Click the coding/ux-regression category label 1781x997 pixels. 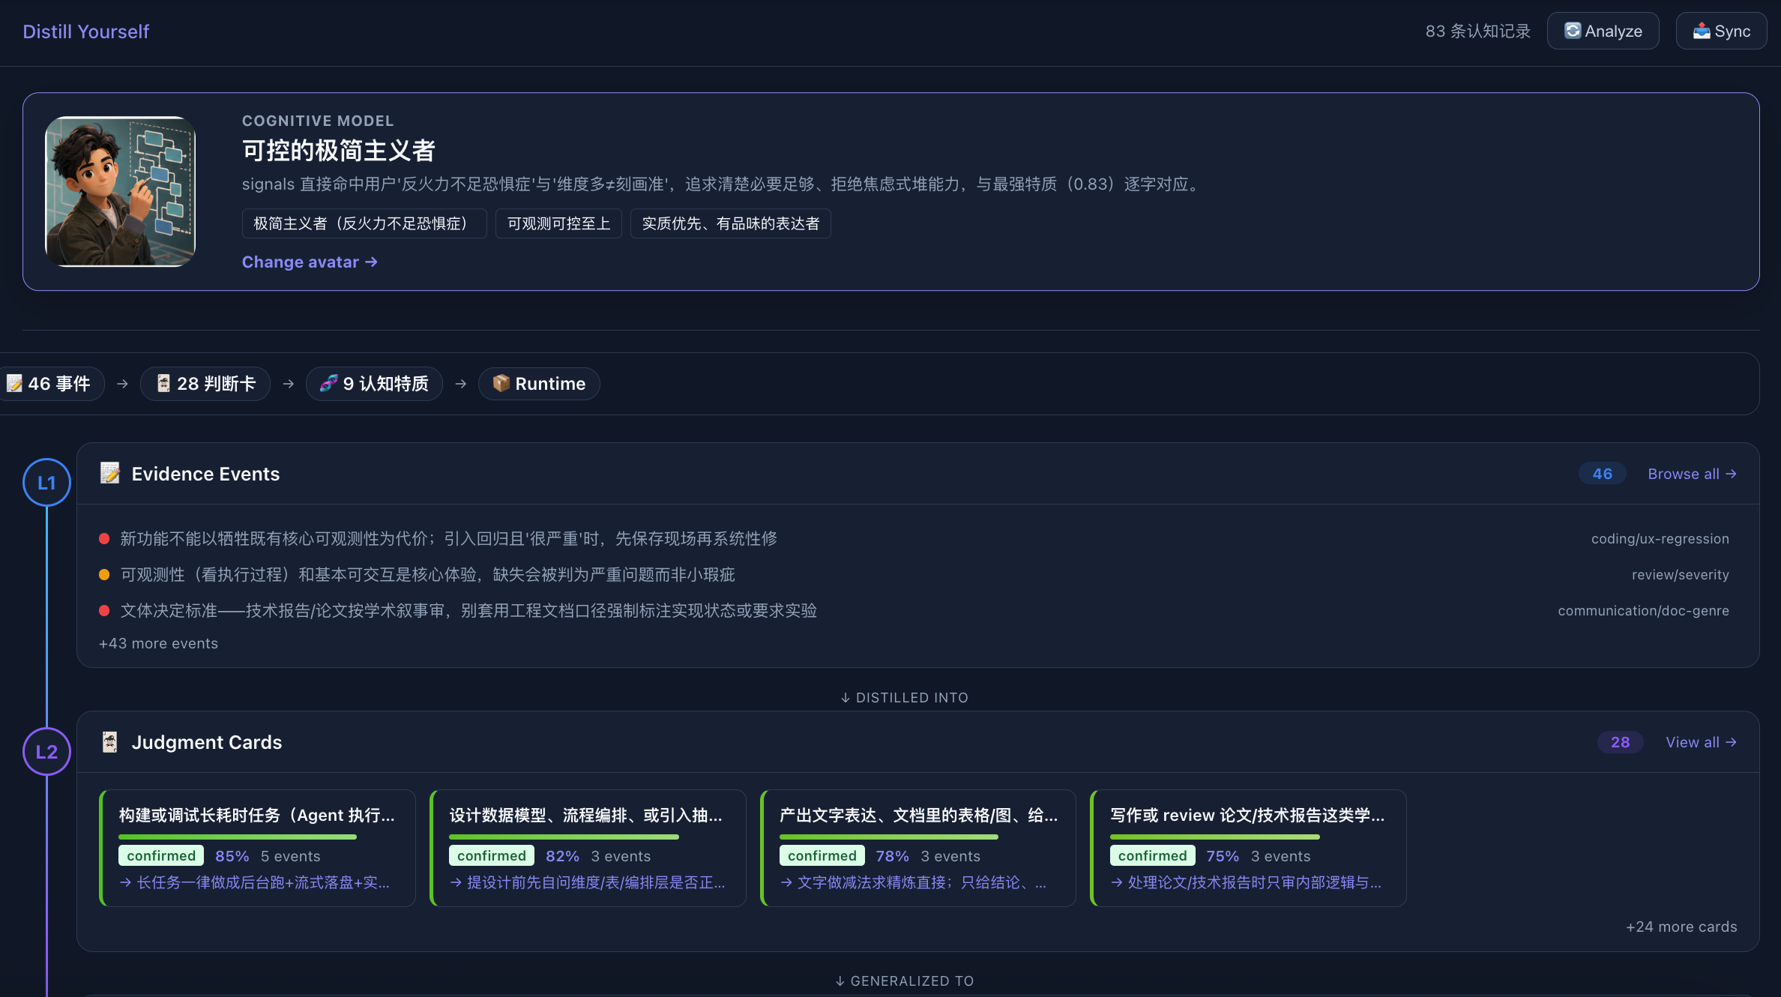[1660, 539]
